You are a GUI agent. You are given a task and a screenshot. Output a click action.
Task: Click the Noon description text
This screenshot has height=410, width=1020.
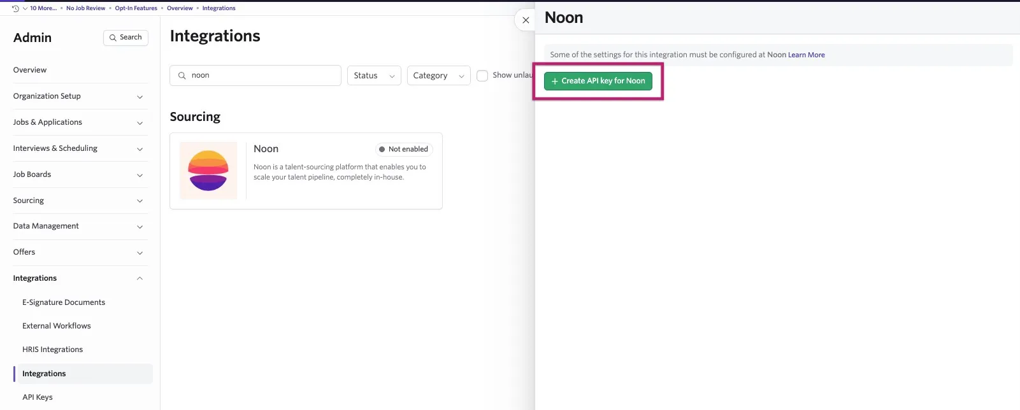[340, 172]
